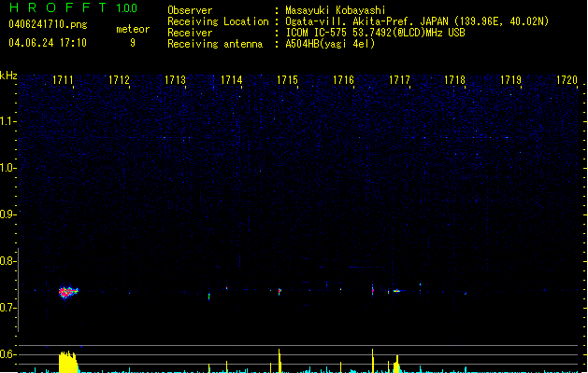Click the HROFFT 1.0.0 title text
This screenshot has width=588, height=373.
[73, 7]
